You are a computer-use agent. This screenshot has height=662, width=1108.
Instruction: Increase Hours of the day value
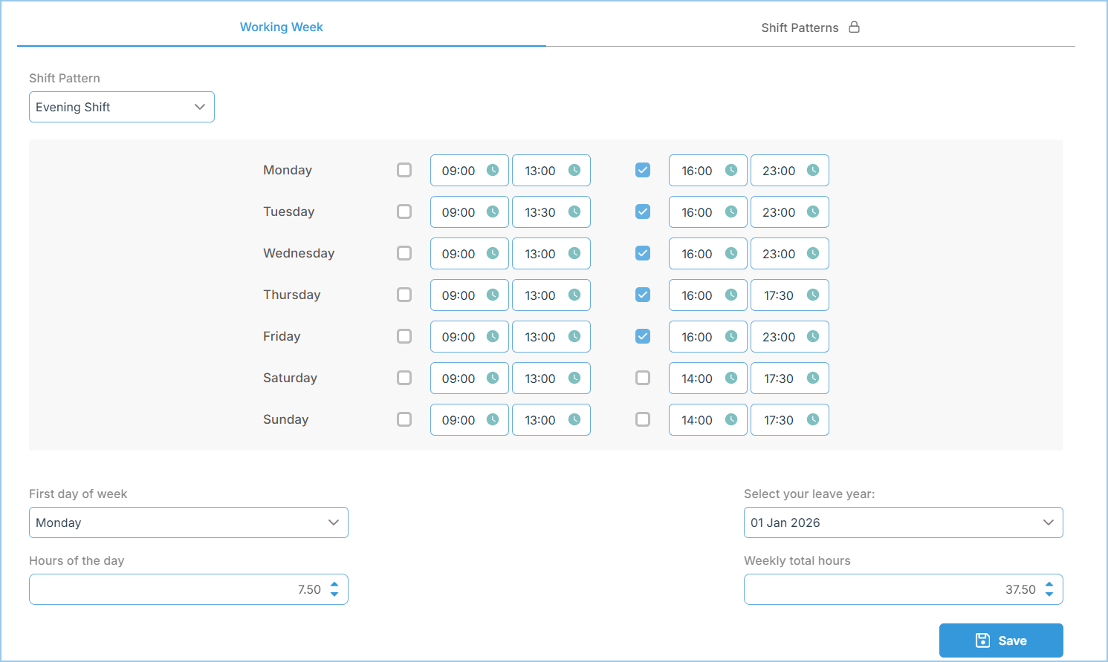[334, 585]
